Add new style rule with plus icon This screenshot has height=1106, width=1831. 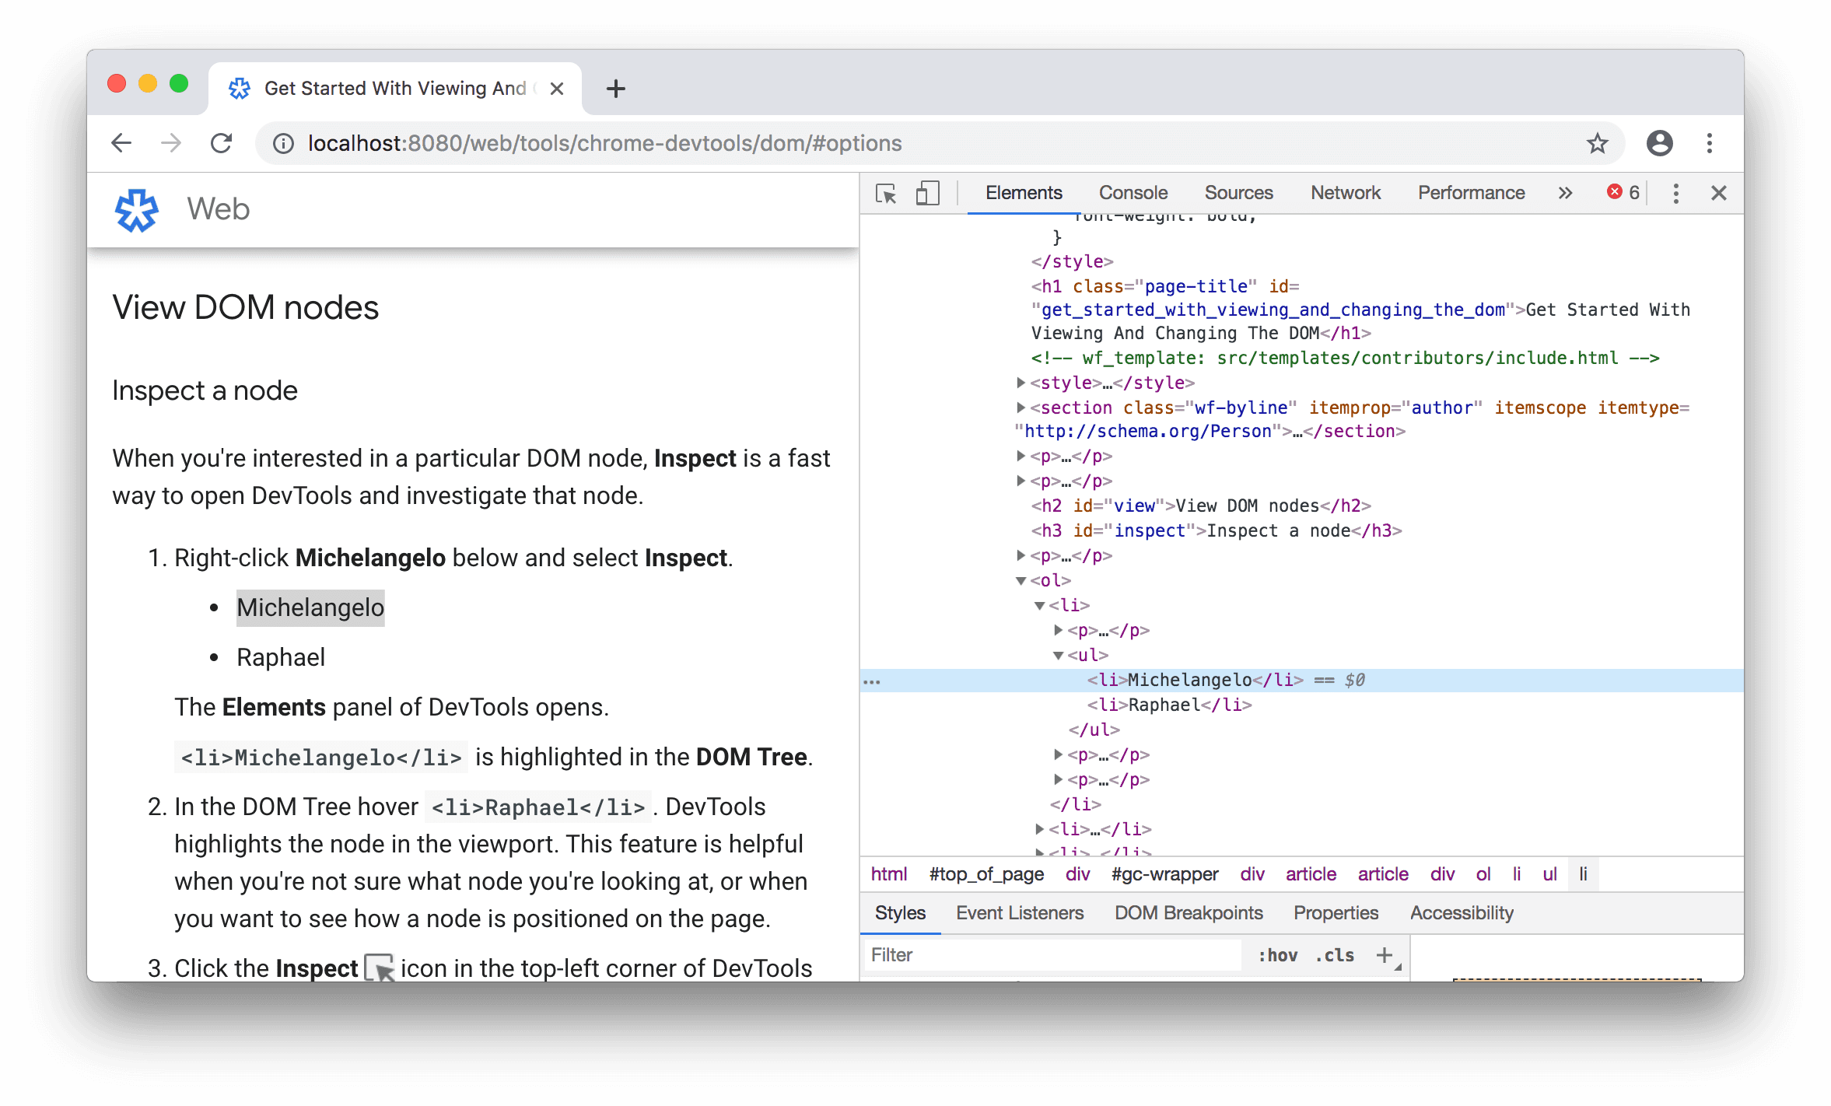pyautogui.click(x=1382, y=953)
